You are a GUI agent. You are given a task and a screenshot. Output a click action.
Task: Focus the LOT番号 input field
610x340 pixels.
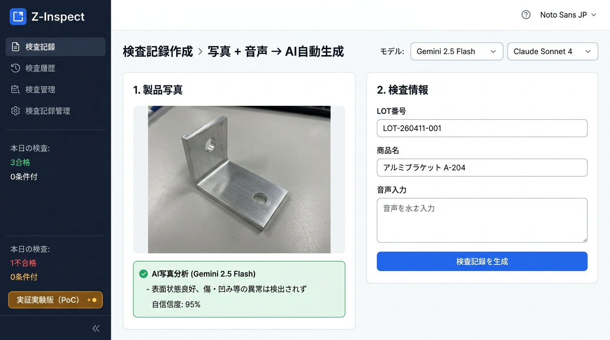[x=482, y=128]
